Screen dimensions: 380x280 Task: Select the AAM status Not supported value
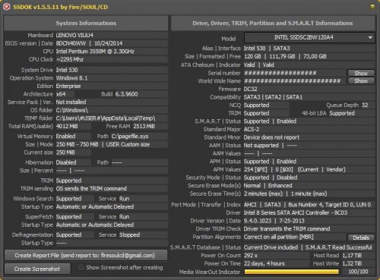261,146
